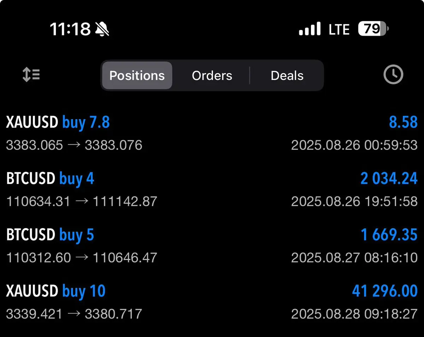Tap the 110634.31 → 111142.87 price line
Viewport: 424px width, 337px height.
coord(82,201)
